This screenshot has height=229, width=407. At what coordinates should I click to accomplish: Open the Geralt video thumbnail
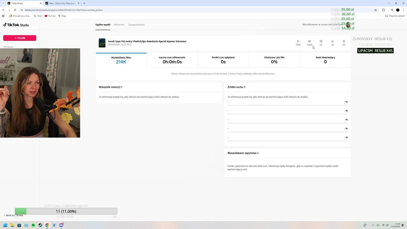pos(102,43)
